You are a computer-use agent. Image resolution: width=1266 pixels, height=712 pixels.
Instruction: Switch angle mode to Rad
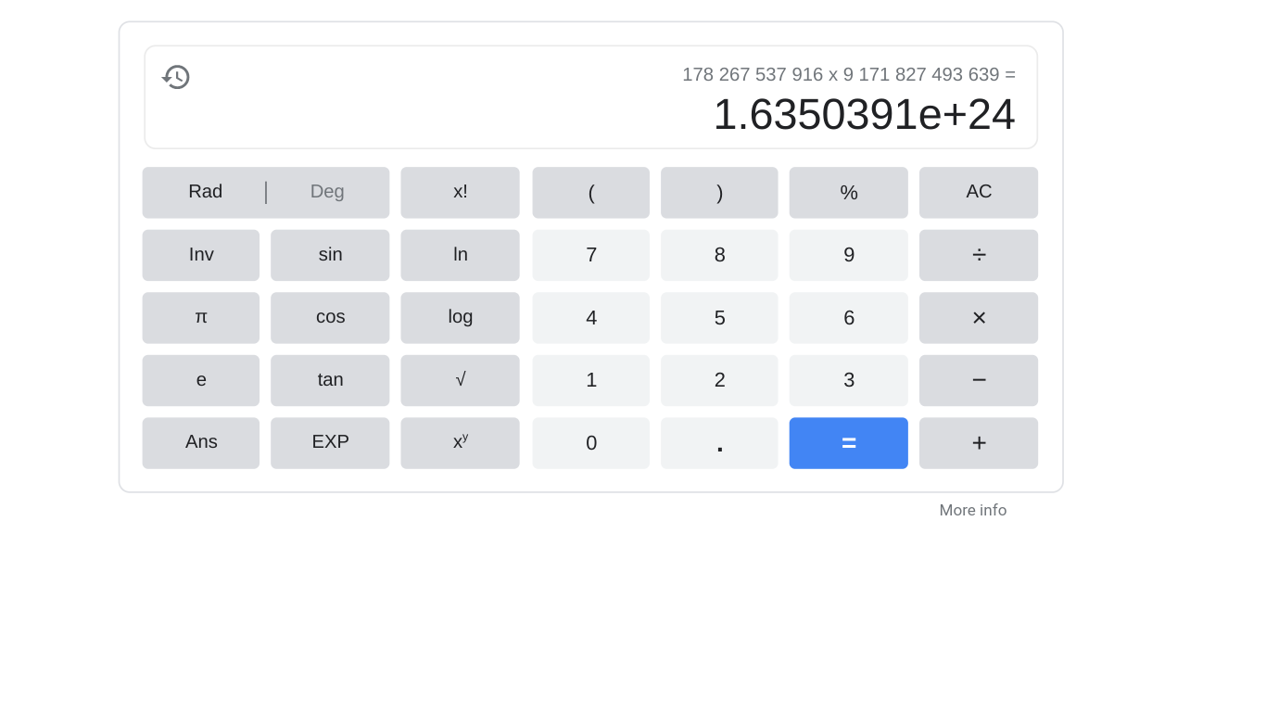pos(205,192)
